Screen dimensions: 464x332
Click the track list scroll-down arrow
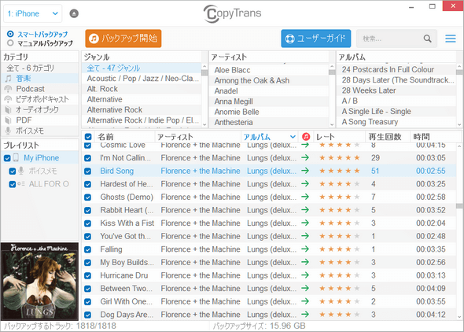pos(459,317)
